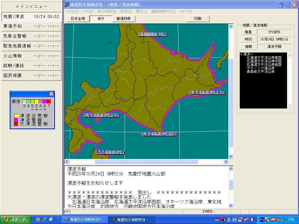Expand quick launch overflow chevron
299x224 pixels.
pos(58,218)
